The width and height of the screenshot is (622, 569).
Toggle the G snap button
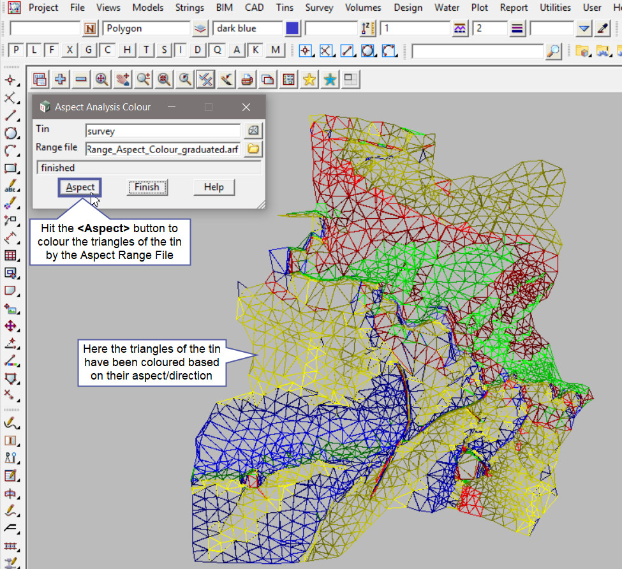pos(89,50)
